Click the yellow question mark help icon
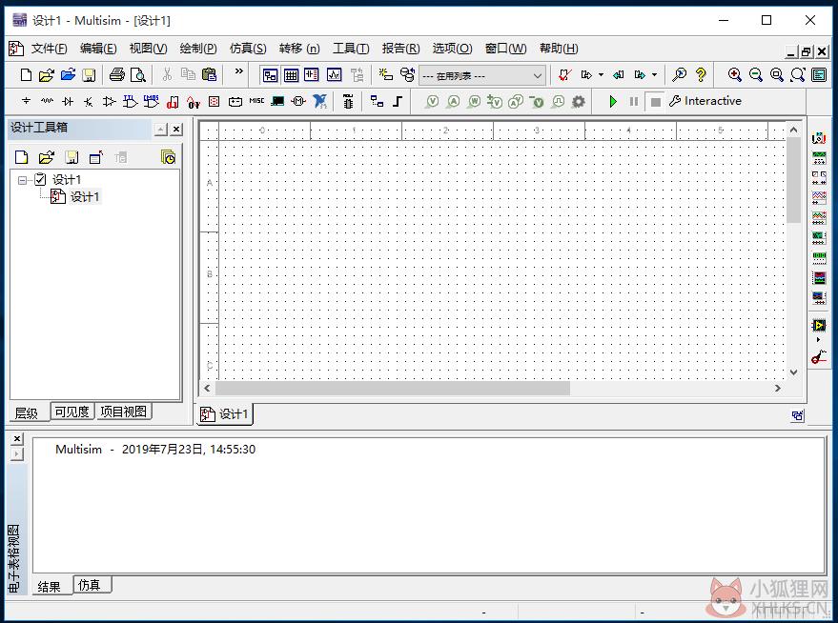 pos(701,74)
